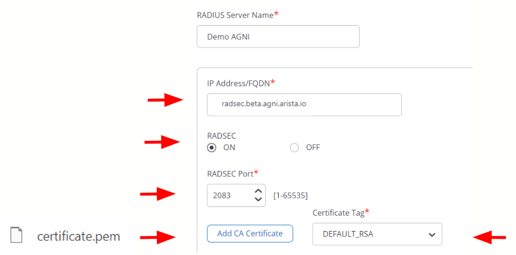Open the Certificate Tag DEFAULT_RSA dropdown
The image size is (516, 255).
tap(377, 234)
